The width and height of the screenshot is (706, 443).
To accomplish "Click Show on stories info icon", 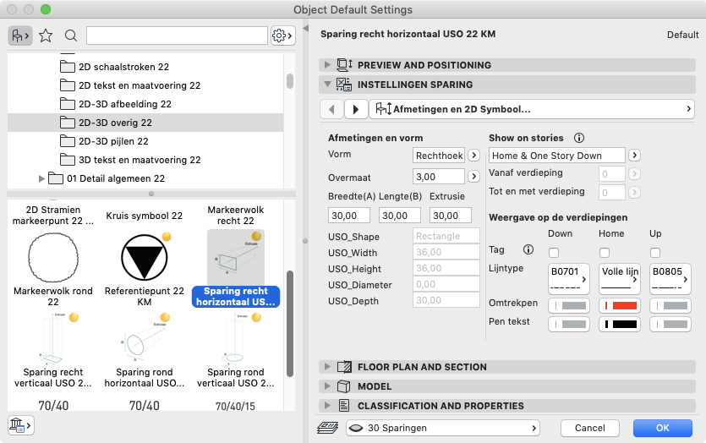I will click(x=579, y=138).
